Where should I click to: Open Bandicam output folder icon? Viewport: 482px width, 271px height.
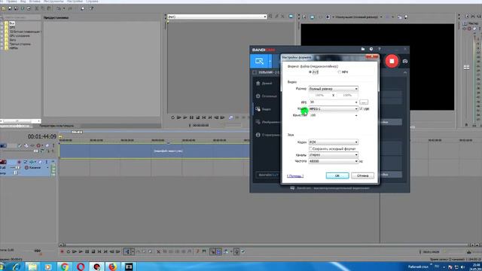point(363,49)
